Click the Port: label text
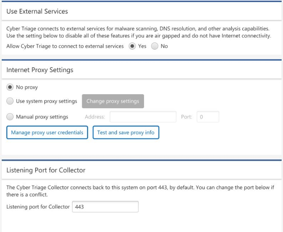Image resolution: width=283 pixels, height=232 pixels. pos(186,117)
